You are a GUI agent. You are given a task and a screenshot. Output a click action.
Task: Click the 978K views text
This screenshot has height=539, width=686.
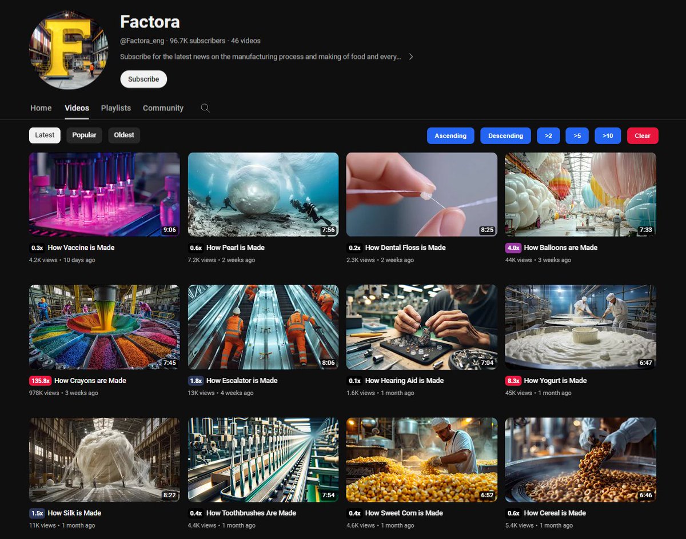tap(44, 393)
